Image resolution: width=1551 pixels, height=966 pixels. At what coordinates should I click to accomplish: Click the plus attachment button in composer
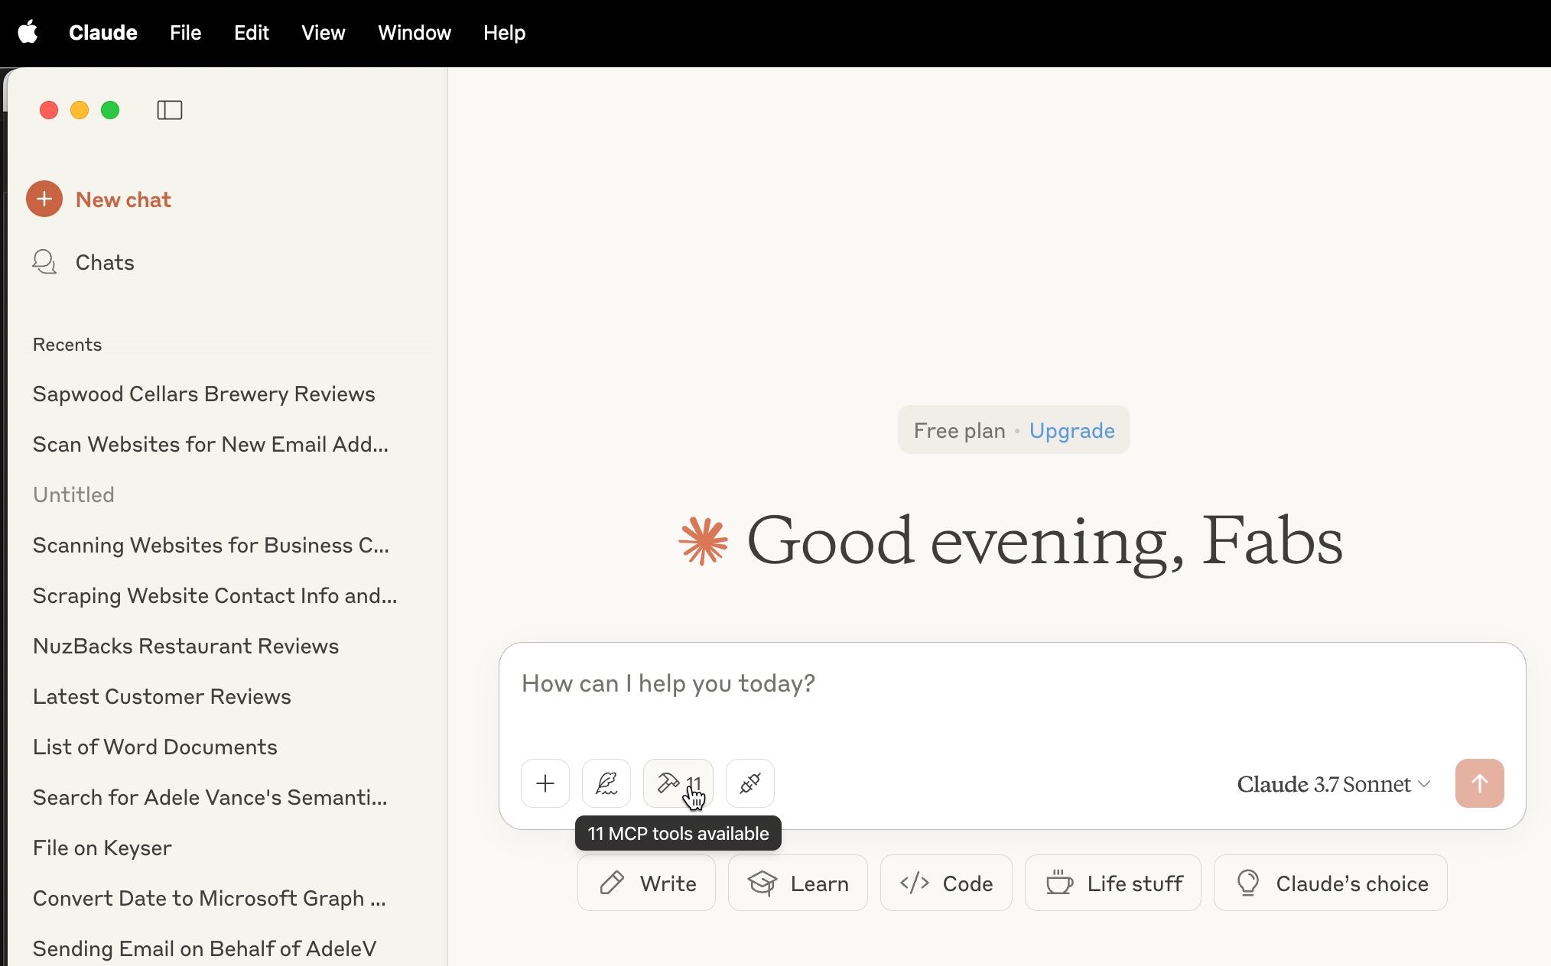click(545, 783)
